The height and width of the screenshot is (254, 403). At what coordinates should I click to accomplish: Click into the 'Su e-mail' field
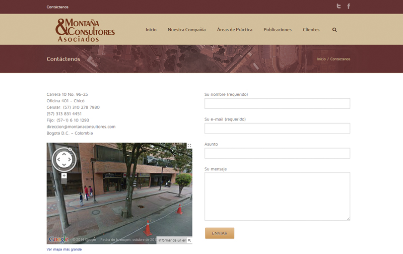pyautogui.click(x=277, y=129)
